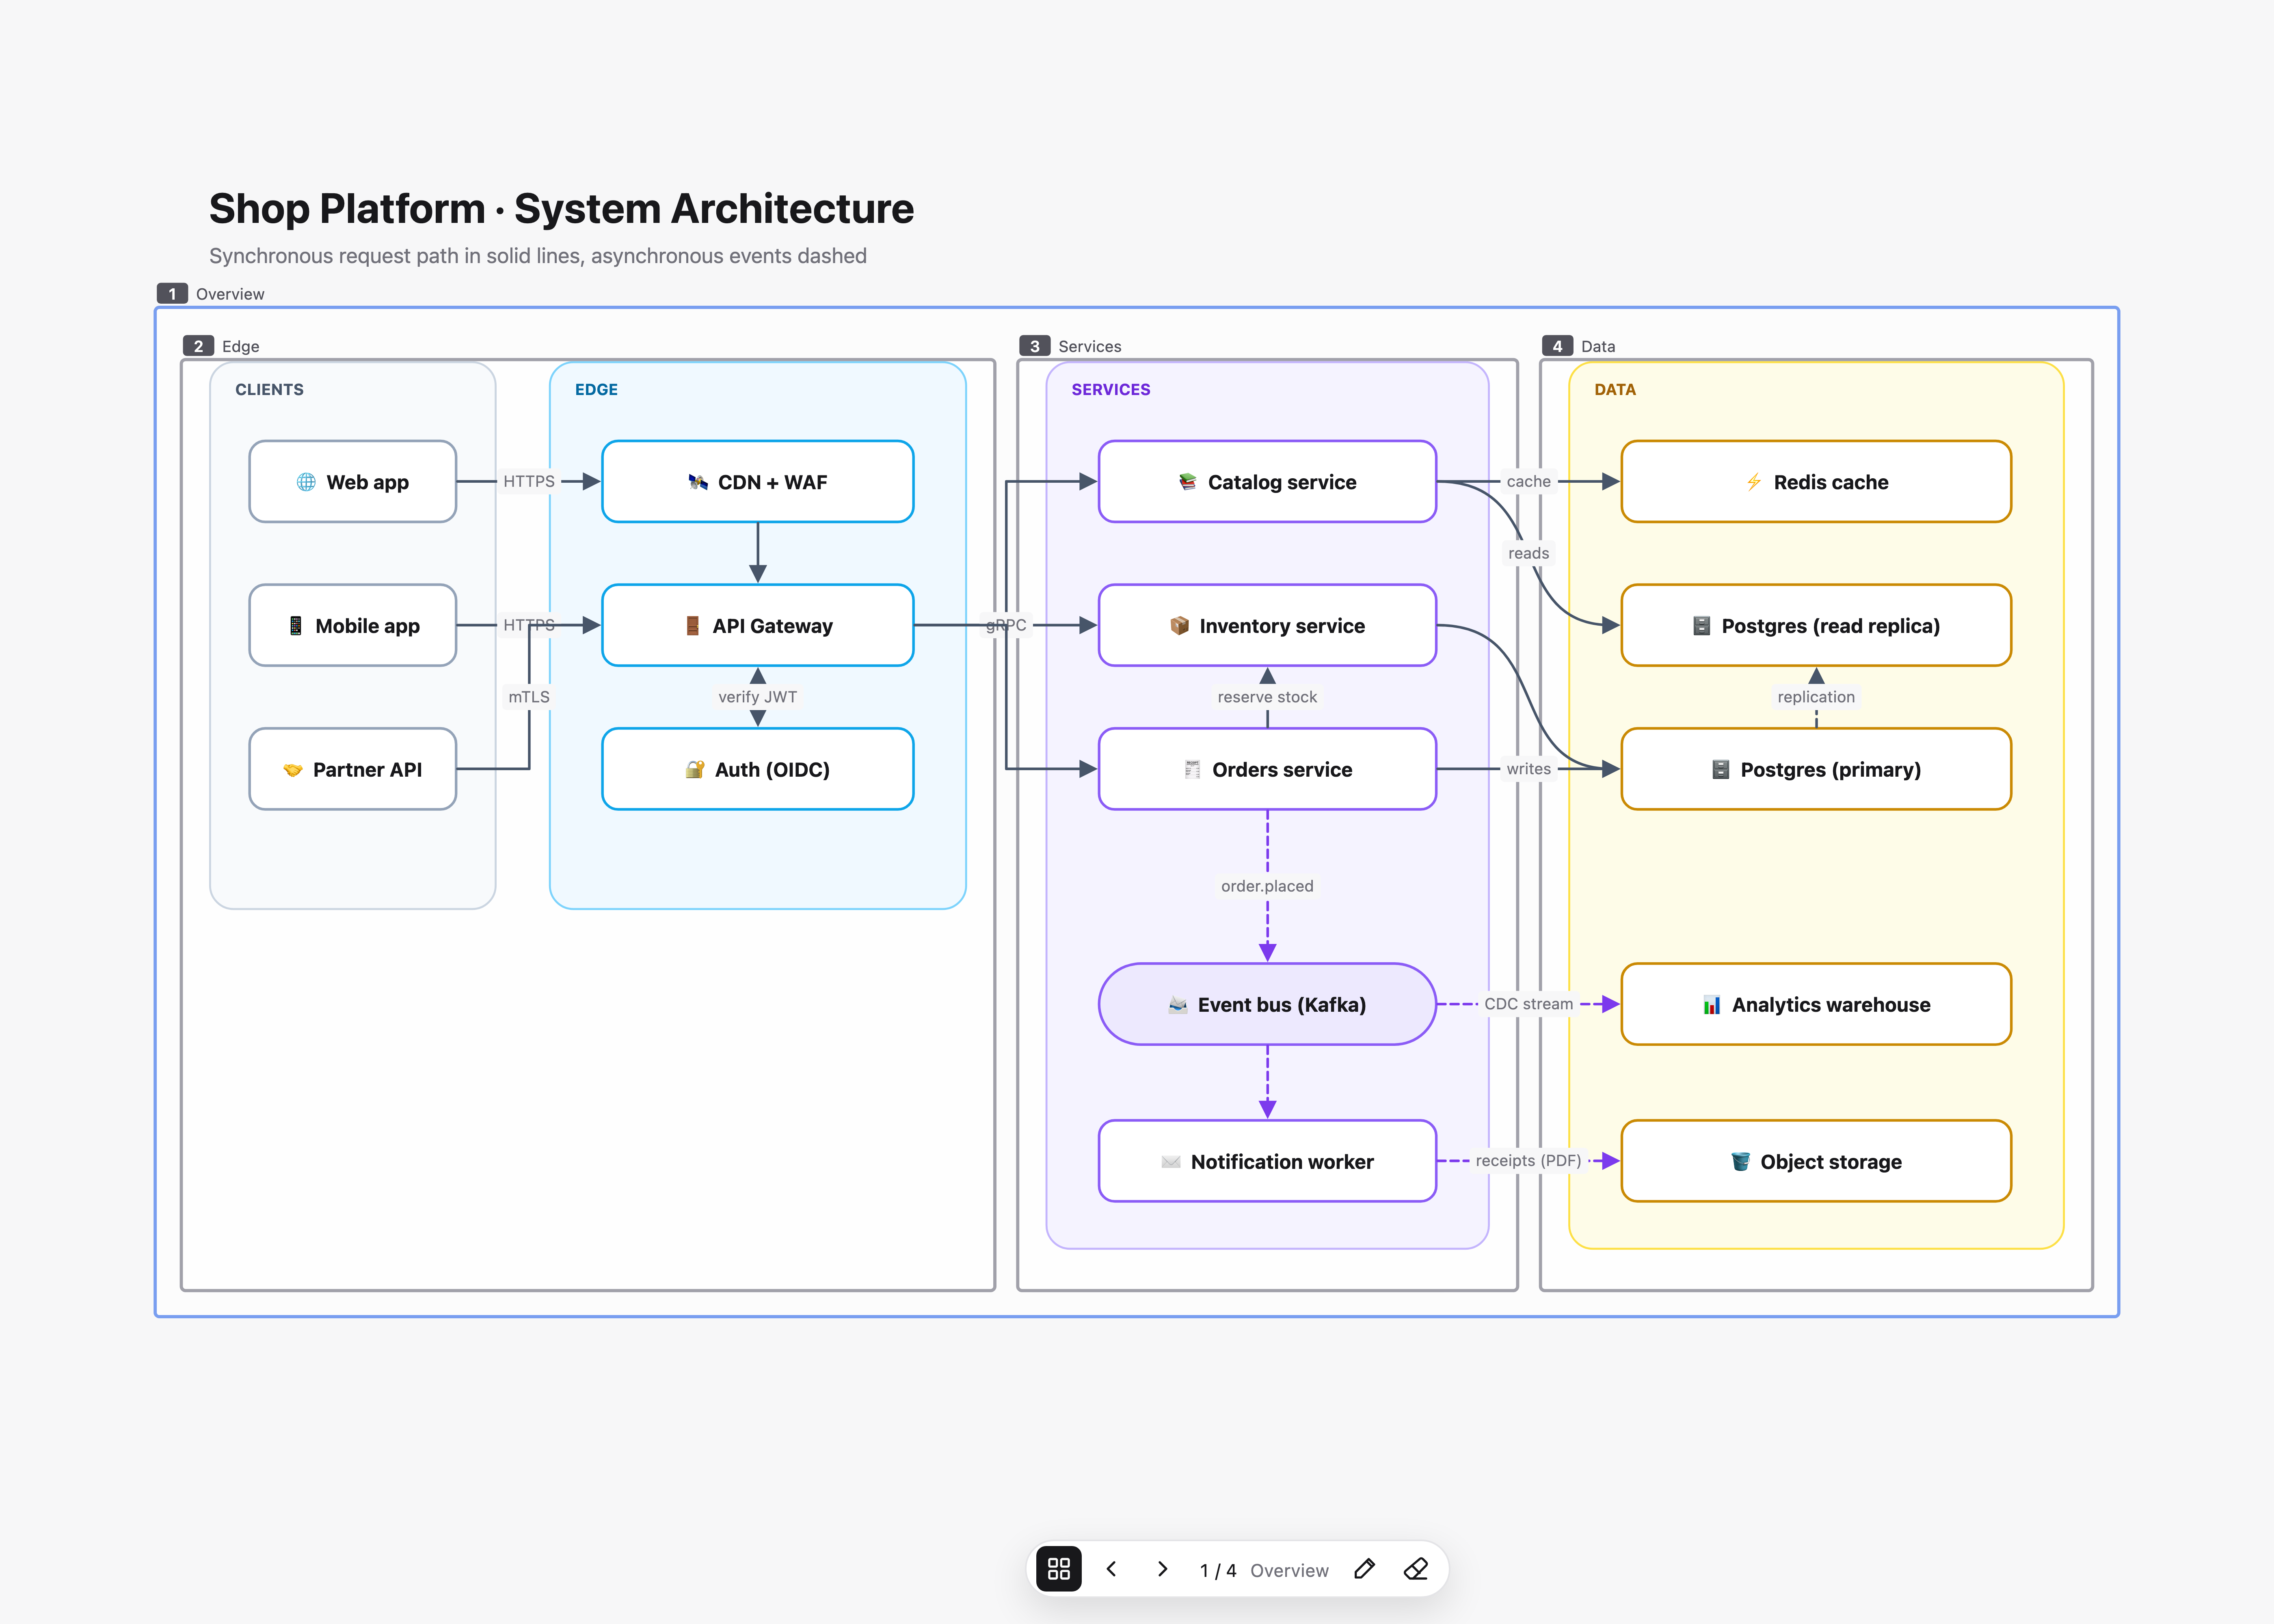Click the 'CDC stream' connection label
2274x1624 pixels.
coord(1529,1004)
